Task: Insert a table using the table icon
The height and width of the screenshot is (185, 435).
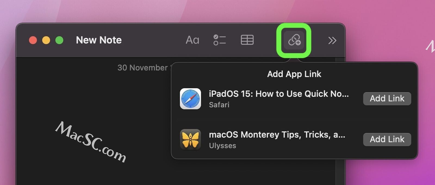Action: point(247,40)
